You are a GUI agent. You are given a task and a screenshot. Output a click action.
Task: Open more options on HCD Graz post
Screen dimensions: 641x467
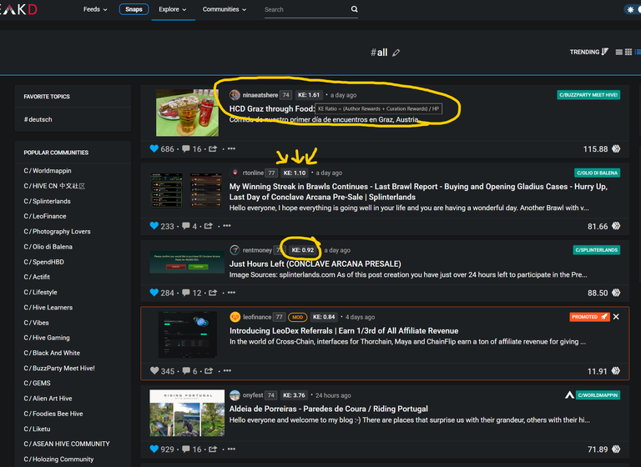231,148
